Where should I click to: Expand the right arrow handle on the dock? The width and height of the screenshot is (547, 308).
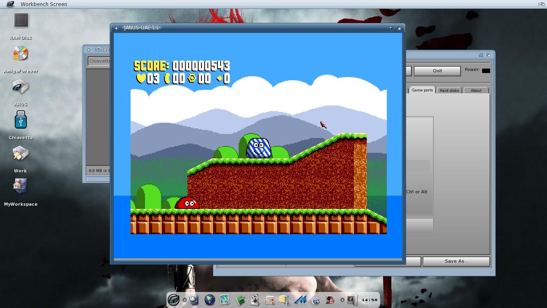(x=342, y=300)
